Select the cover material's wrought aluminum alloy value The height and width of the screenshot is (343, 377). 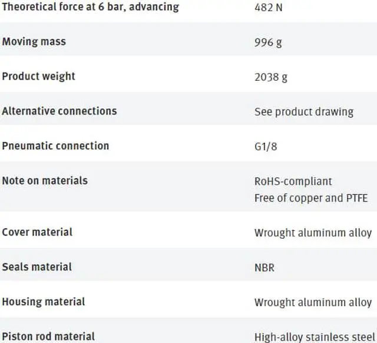coord(313,233)
